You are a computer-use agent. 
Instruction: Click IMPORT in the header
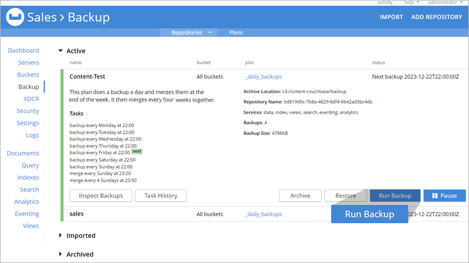click(391, 17)
